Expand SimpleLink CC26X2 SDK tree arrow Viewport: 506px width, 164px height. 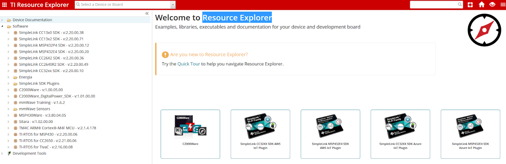point(9,58)
